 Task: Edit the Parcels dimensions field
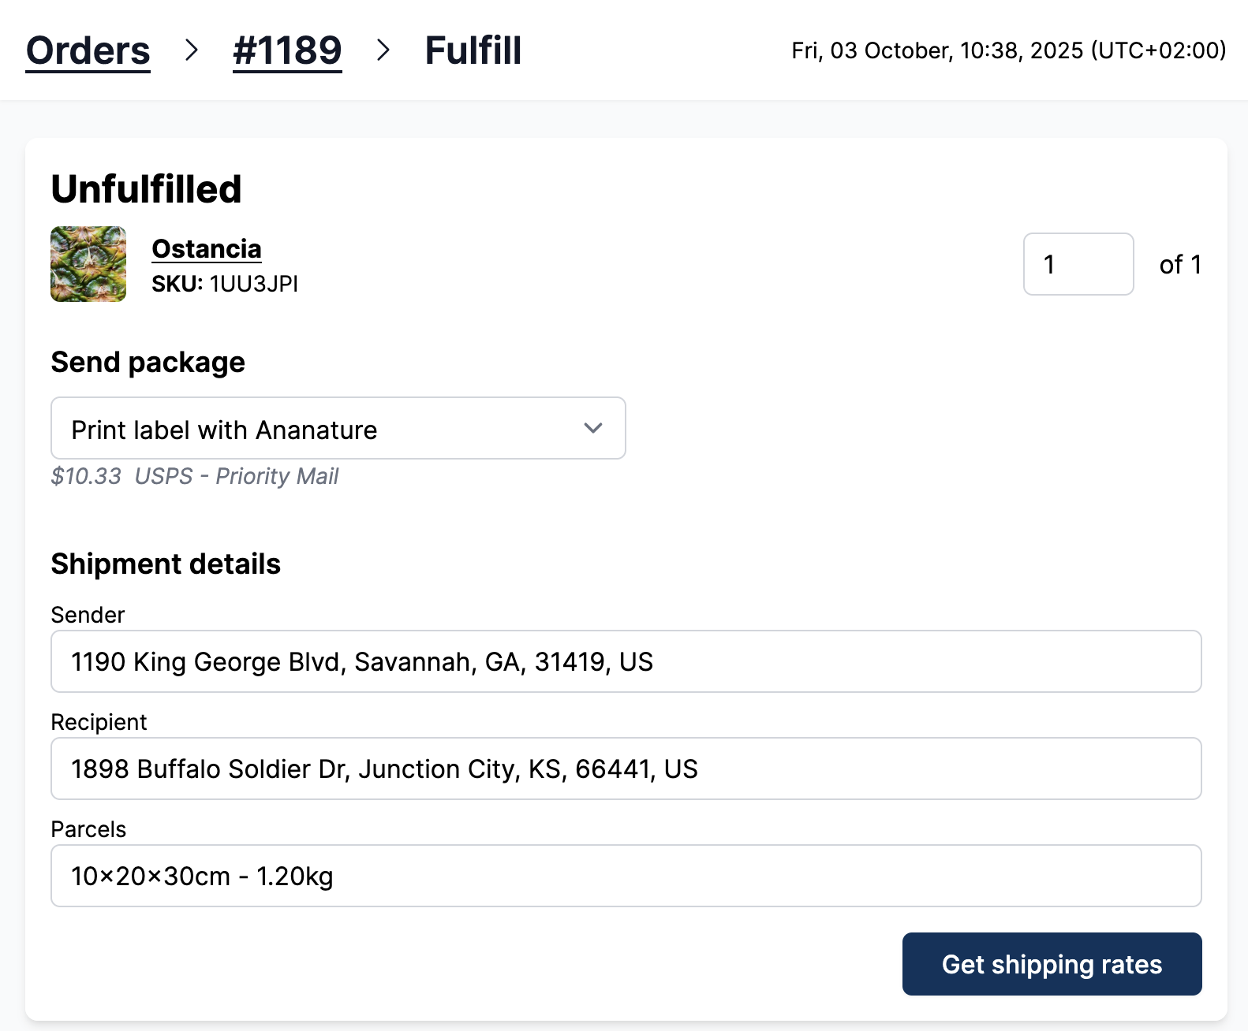(x=626, y=875)
